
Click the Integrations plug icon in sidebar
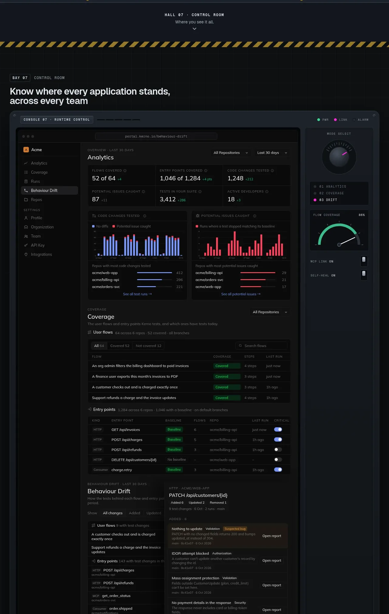tap(26, 255)
